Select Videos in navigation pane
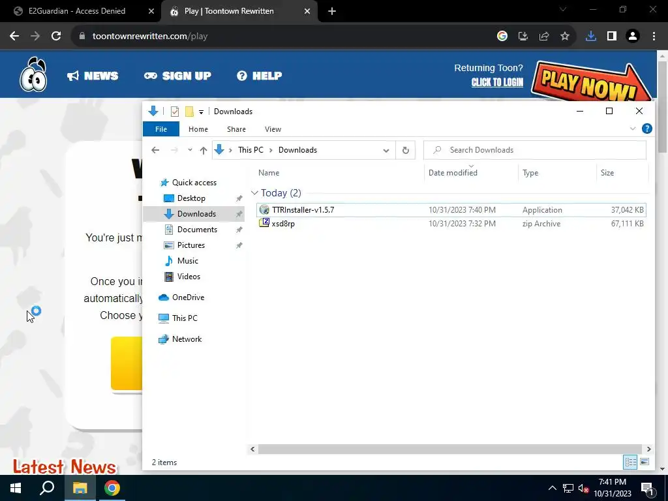 pyautogui.click(x=189, y=277)
